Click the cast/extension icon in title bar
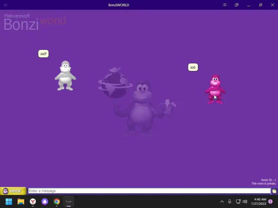 (236, 5)
